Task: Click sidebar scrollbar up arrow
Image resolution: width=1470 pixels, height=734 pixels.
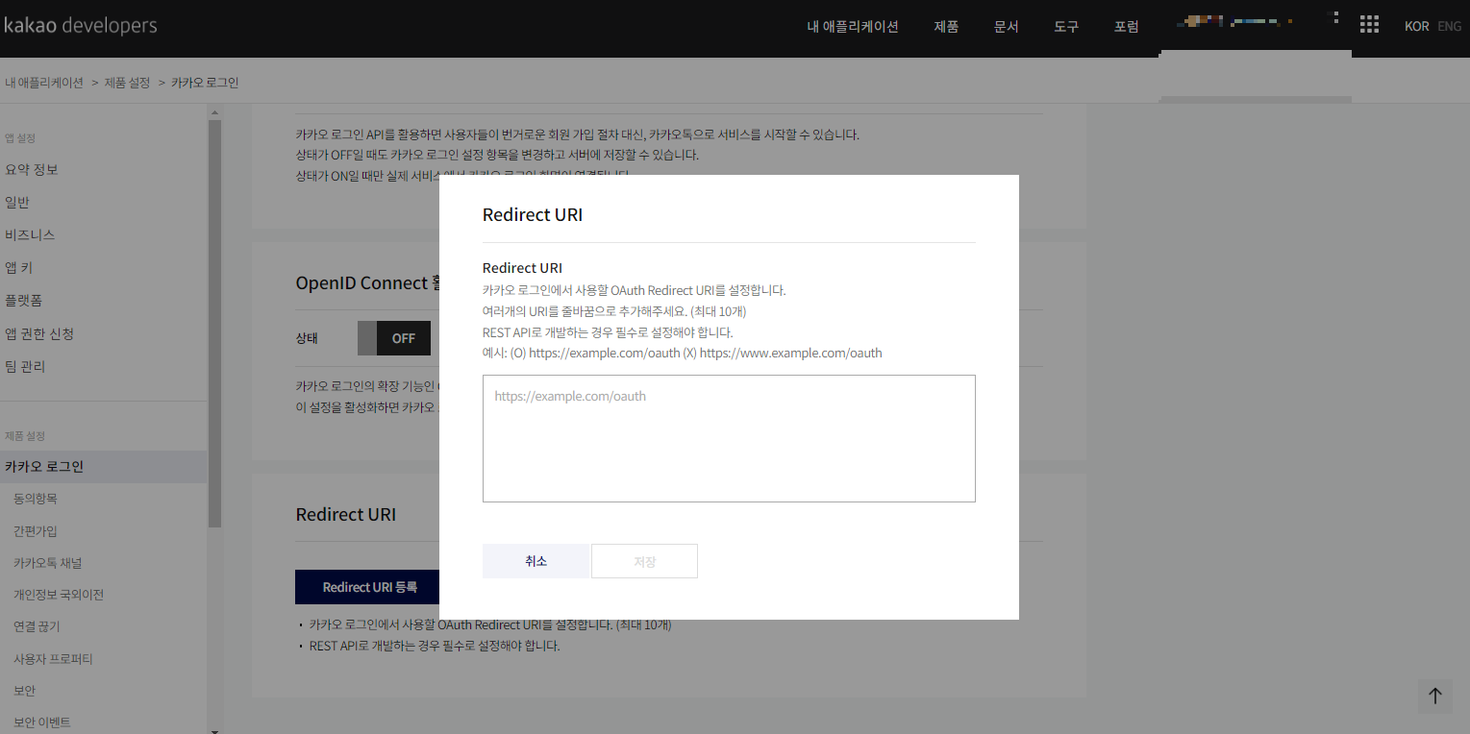Action: (214, 111)
